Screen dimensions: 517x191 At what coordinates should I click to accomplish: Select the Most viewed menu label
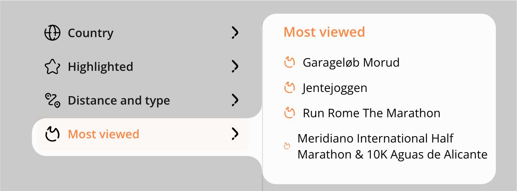pyautogui.click(x=104, y=134)
